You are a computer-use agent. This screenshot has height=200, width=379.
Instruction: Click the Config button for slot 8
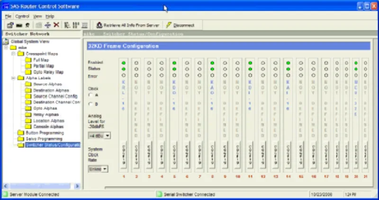[x=212, y=155]
